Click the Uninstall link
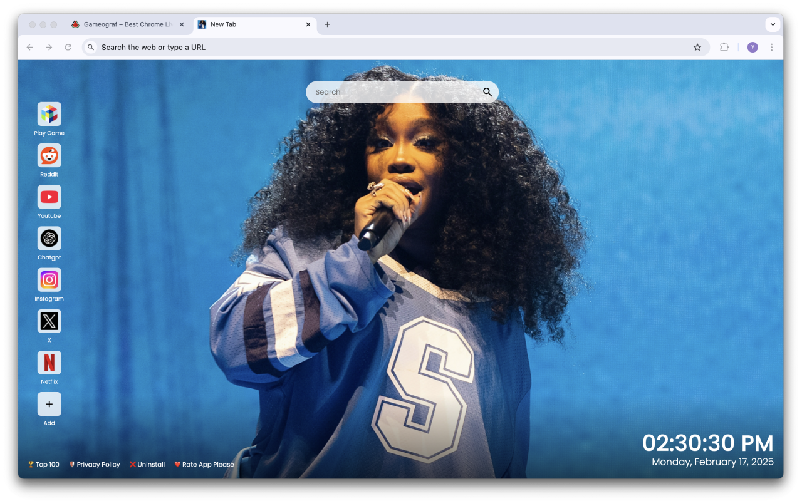Viewport: 802px width, 501px height. (147, 464)
